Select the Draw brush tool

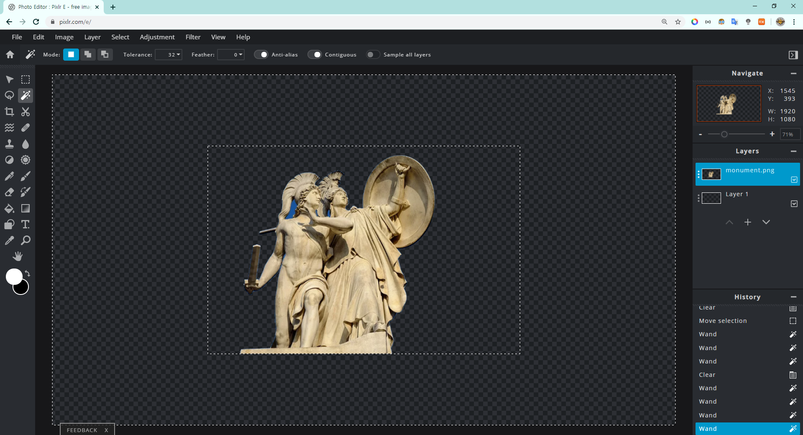(26, 176)
